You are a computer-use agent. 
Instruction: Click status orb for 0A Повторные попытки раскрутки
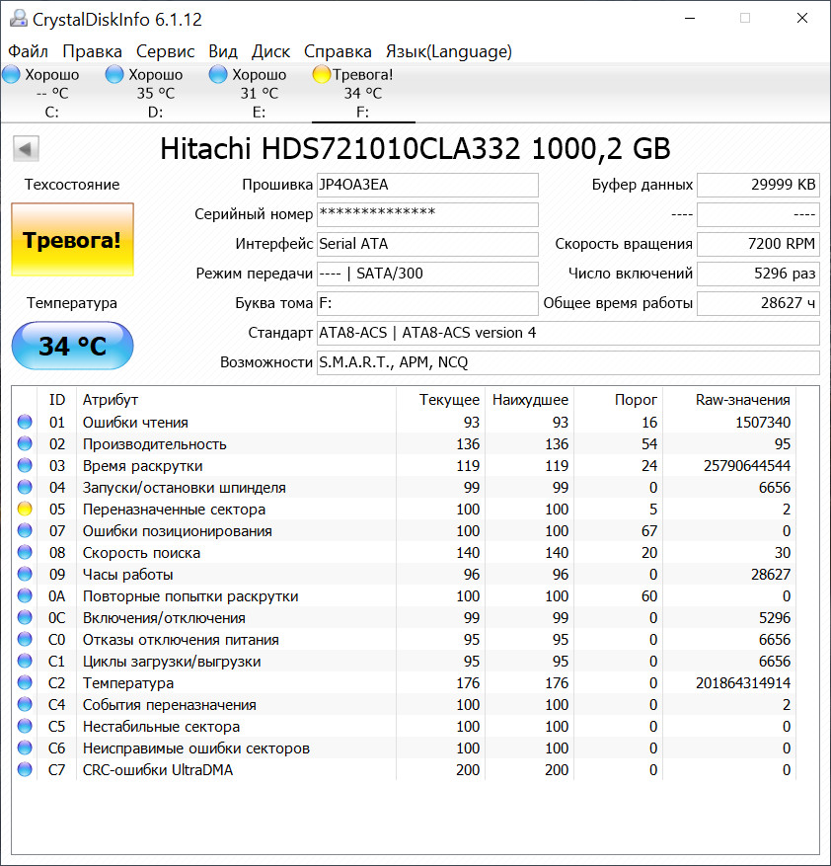coord(25,595)
